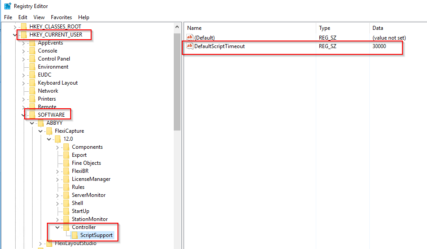Click the (Default) string value icon
This screenshot has width=427, height=249.
(x=189, y=37)
